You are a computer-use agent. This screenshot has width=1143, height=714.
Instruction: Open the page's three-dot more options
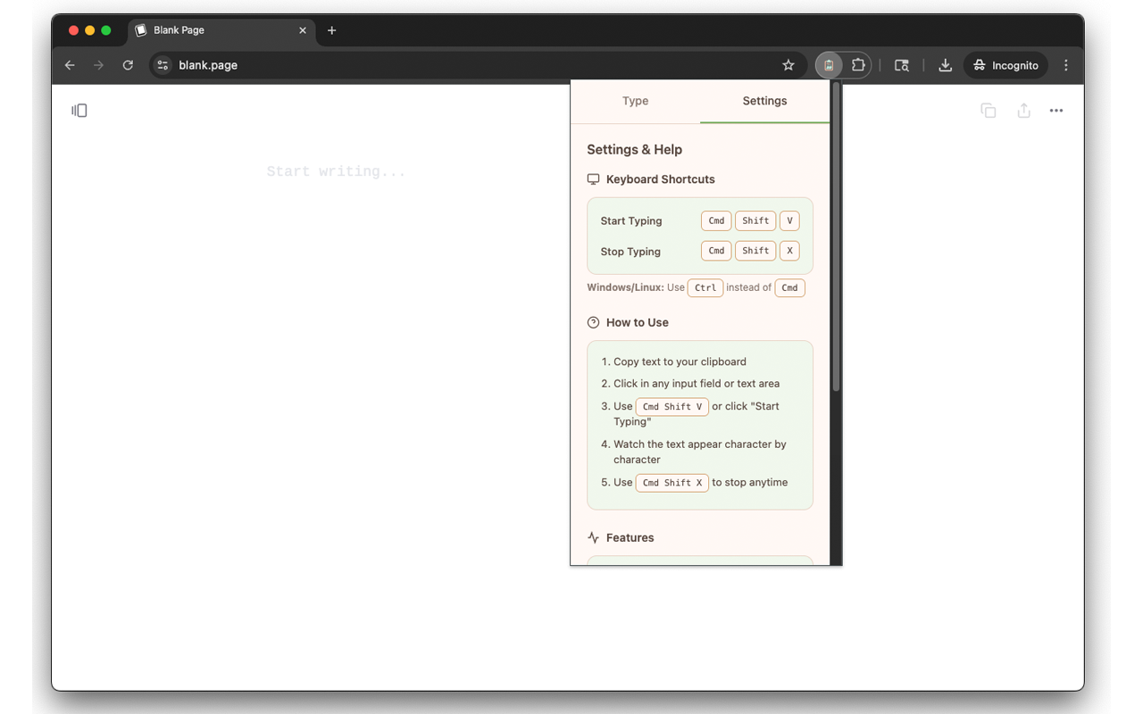1056,110
